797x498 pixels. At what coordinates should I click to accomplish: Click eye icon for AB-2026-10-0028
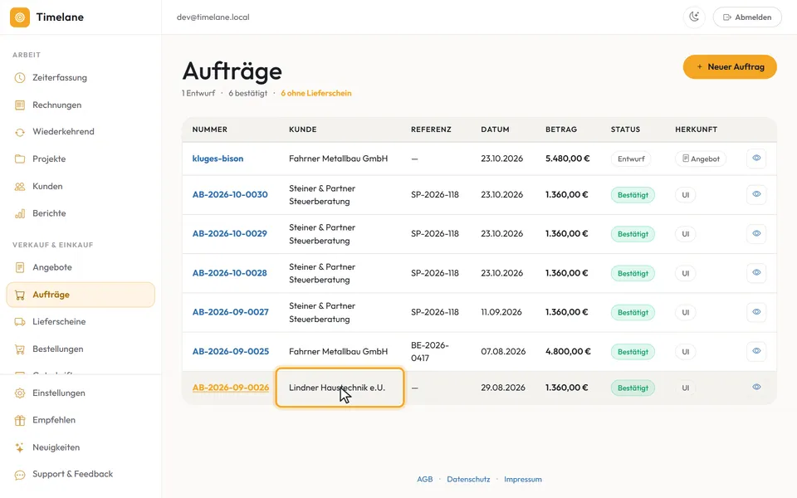[x=756, y=272]
